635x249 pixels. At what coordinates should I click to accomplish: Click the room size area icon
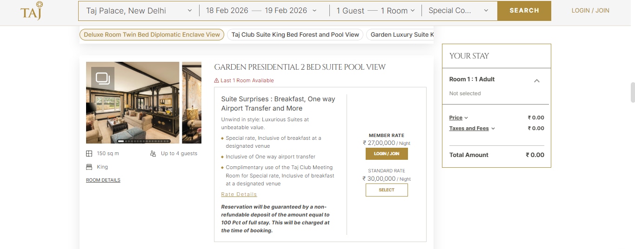[89, 154]
